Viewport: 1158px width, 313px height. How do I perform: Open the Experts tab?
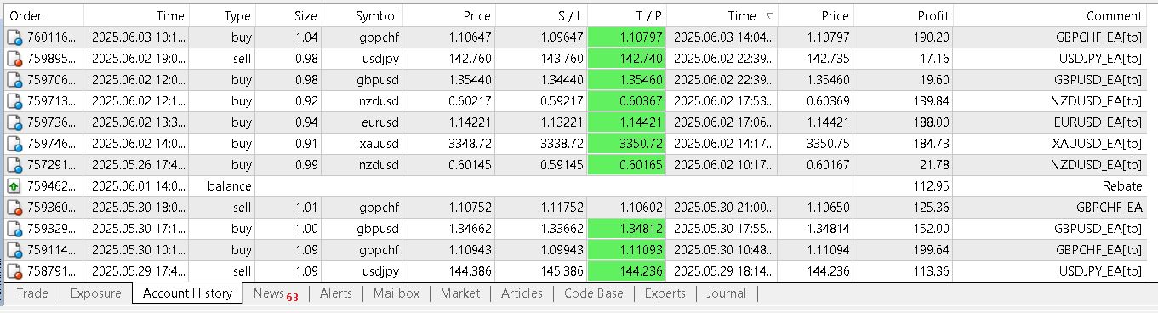pos(665,293)
